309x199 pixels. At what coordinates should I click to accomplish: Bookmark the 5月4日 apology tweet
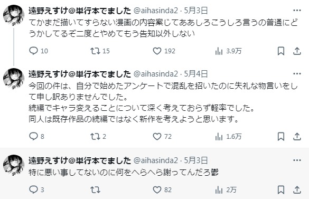281,137
